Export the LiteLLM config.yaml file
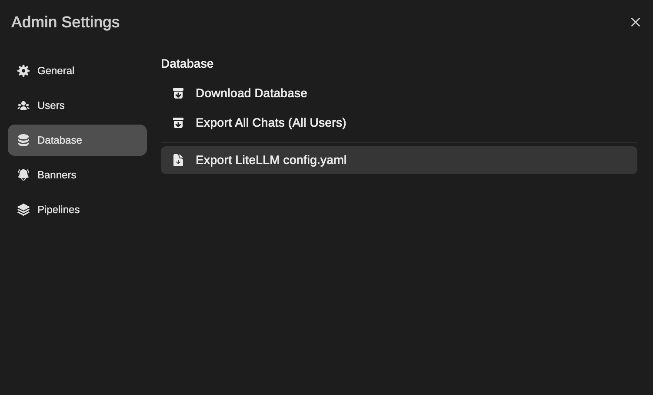Viewport: 653px width, 395px height. tap(271, 160)
